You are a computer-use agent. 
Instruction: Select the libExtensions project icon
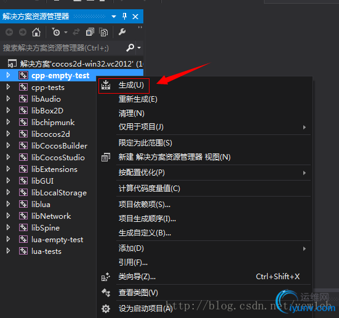(x=23, y=169)
